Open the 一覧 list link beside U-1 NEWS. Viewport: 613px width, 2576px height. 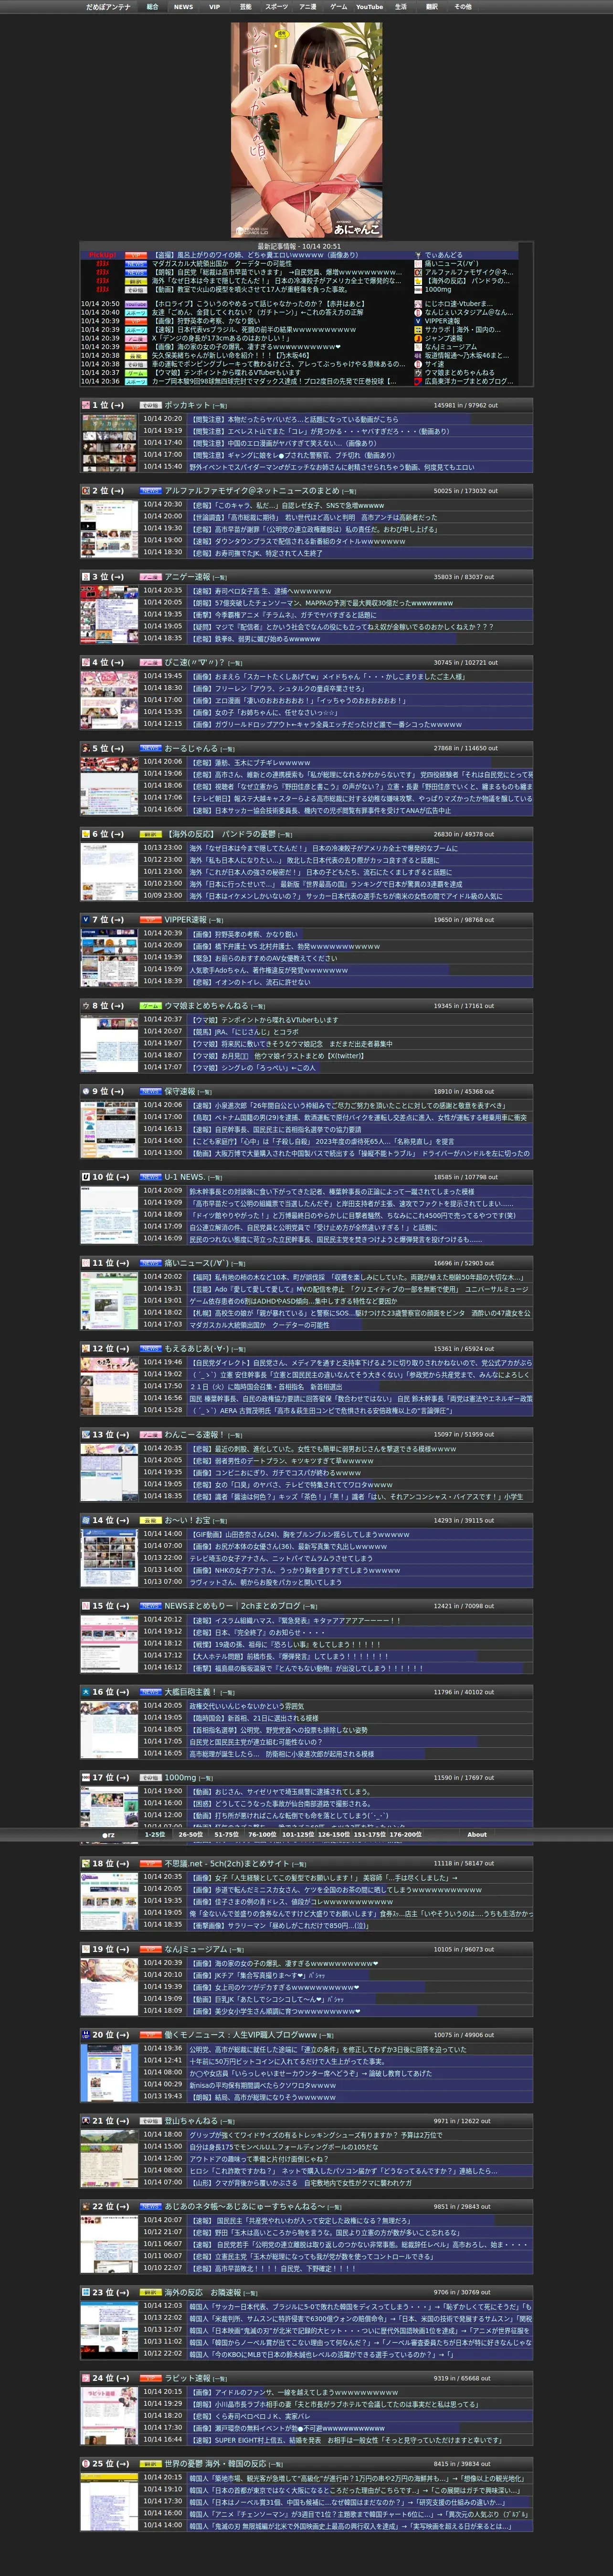(215, 1178)
